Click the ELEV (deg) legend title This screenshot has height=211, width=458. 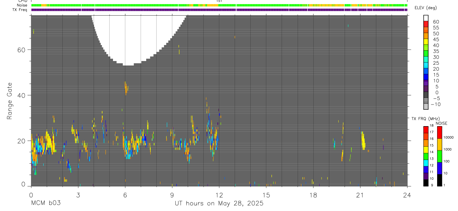(x=426, y=8)
